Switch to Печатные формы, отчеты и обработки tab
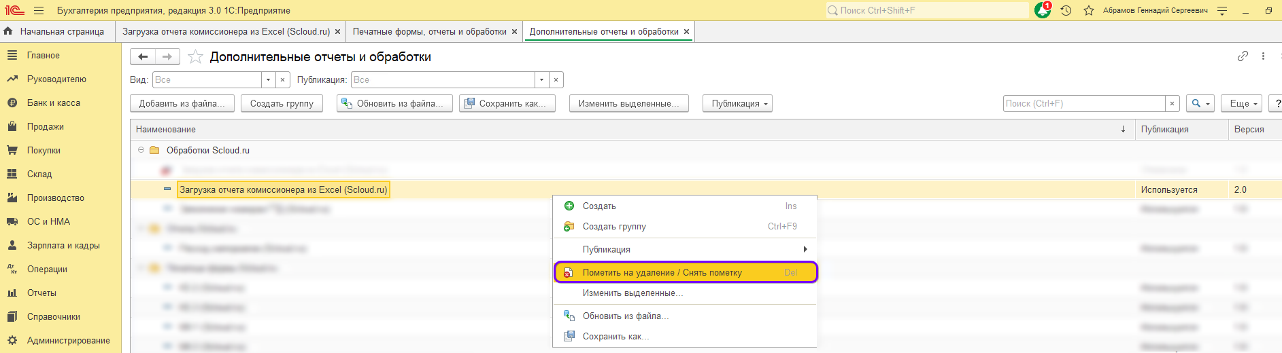 (x=429, y=31)
